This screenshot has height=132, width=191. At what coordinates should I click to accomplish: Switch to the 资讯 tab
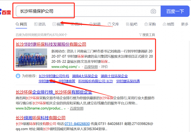coord(39,24)
